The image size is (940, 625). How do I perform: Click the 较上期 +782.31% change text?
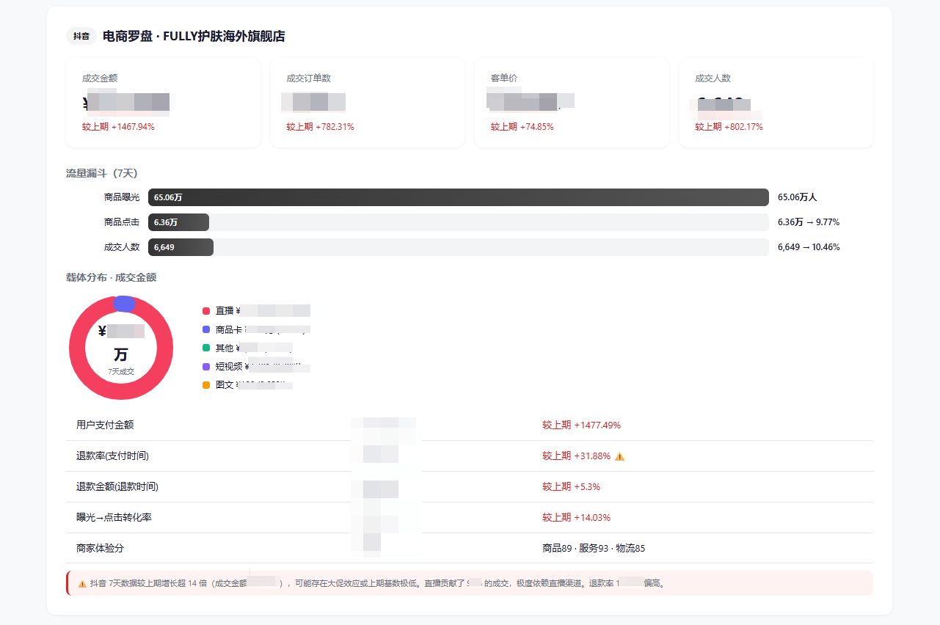(x=320, y=127)
